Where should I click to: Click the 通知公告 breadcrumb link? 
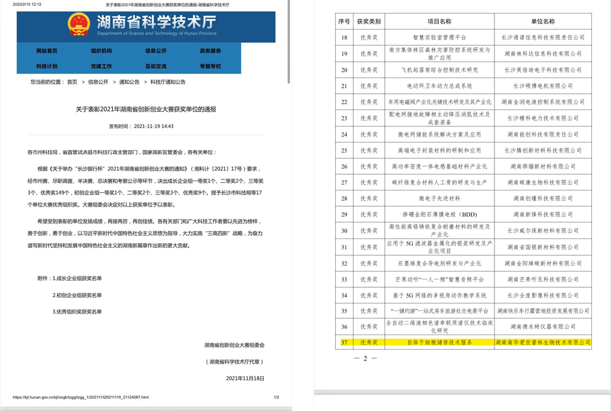click(129, 82)
